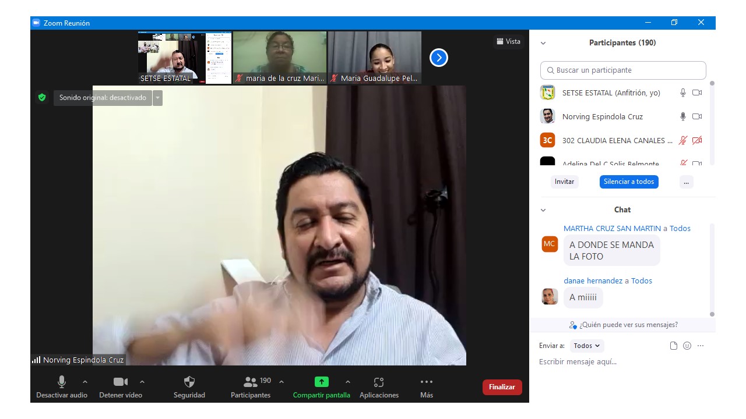Click the Zoom Reunión title bar icon
The width and height of the screenshot is (746, 419).
click(36, 23)
